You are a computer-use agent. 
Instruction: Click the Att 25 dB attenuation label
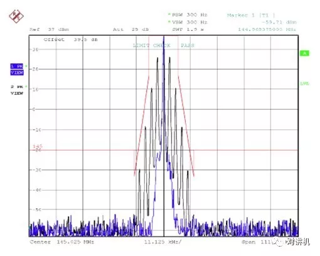tap(131, 29)
